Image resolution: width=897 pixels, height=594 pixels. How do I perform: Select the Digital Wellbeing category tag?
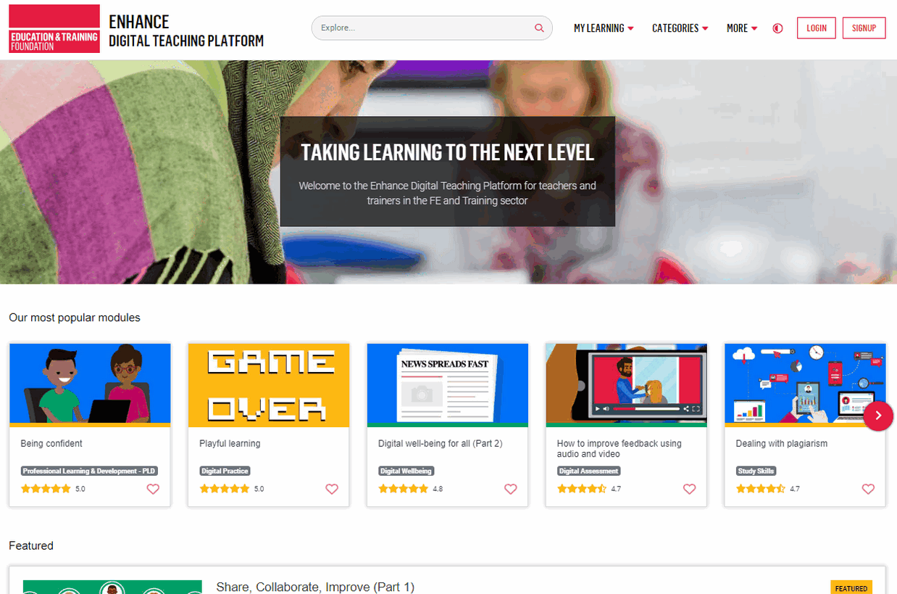coord(406,471)
